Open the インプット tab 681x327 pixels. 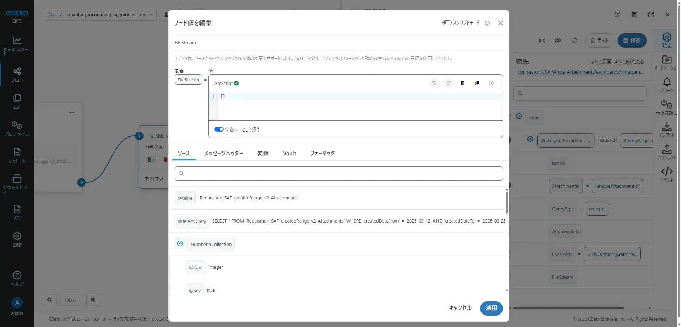click(667, 130)
